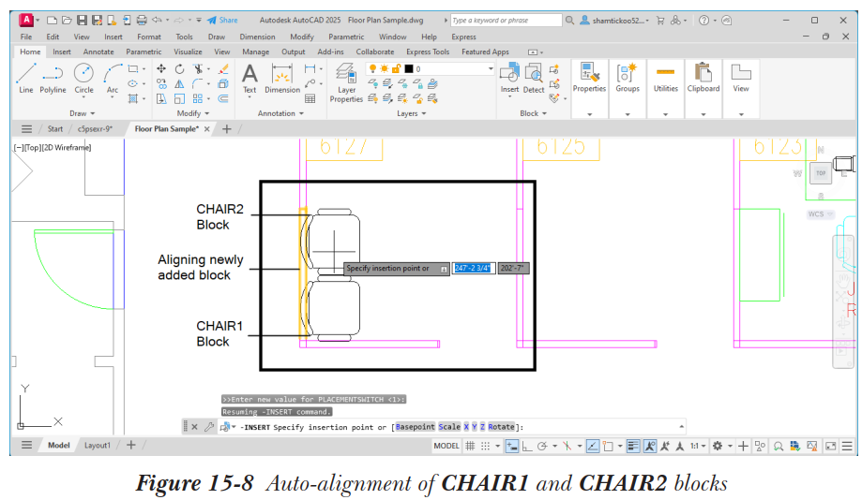
Task: Open the layer name dropdown list
Action: coord(491,68)
